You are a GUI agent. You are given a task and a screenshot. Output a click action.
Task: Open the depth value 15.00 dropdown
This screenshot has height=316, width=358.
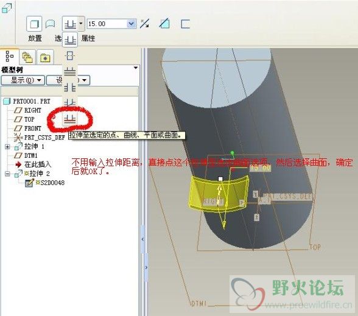tap(131, 24)
